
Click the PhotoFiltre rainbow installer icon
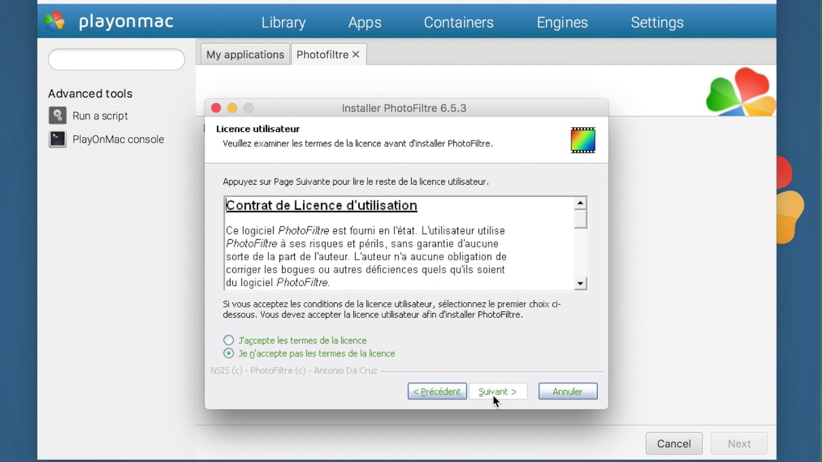[582, 140]
